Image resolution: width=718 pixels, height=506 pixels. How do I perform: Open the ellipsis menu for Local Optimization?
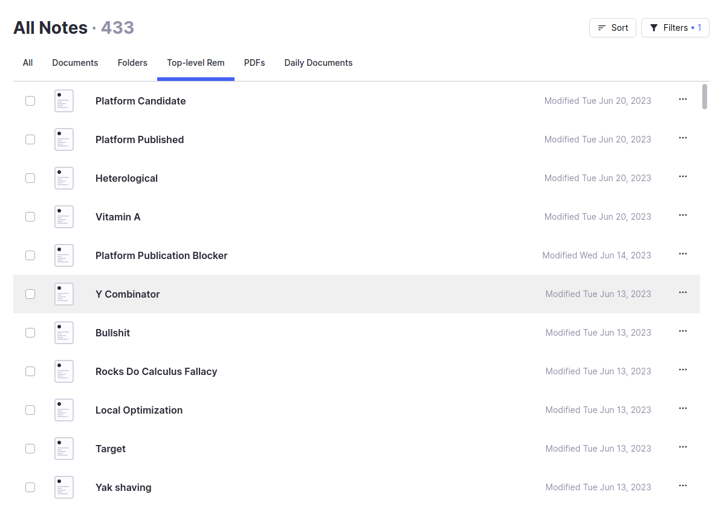(x=683, y=409)
